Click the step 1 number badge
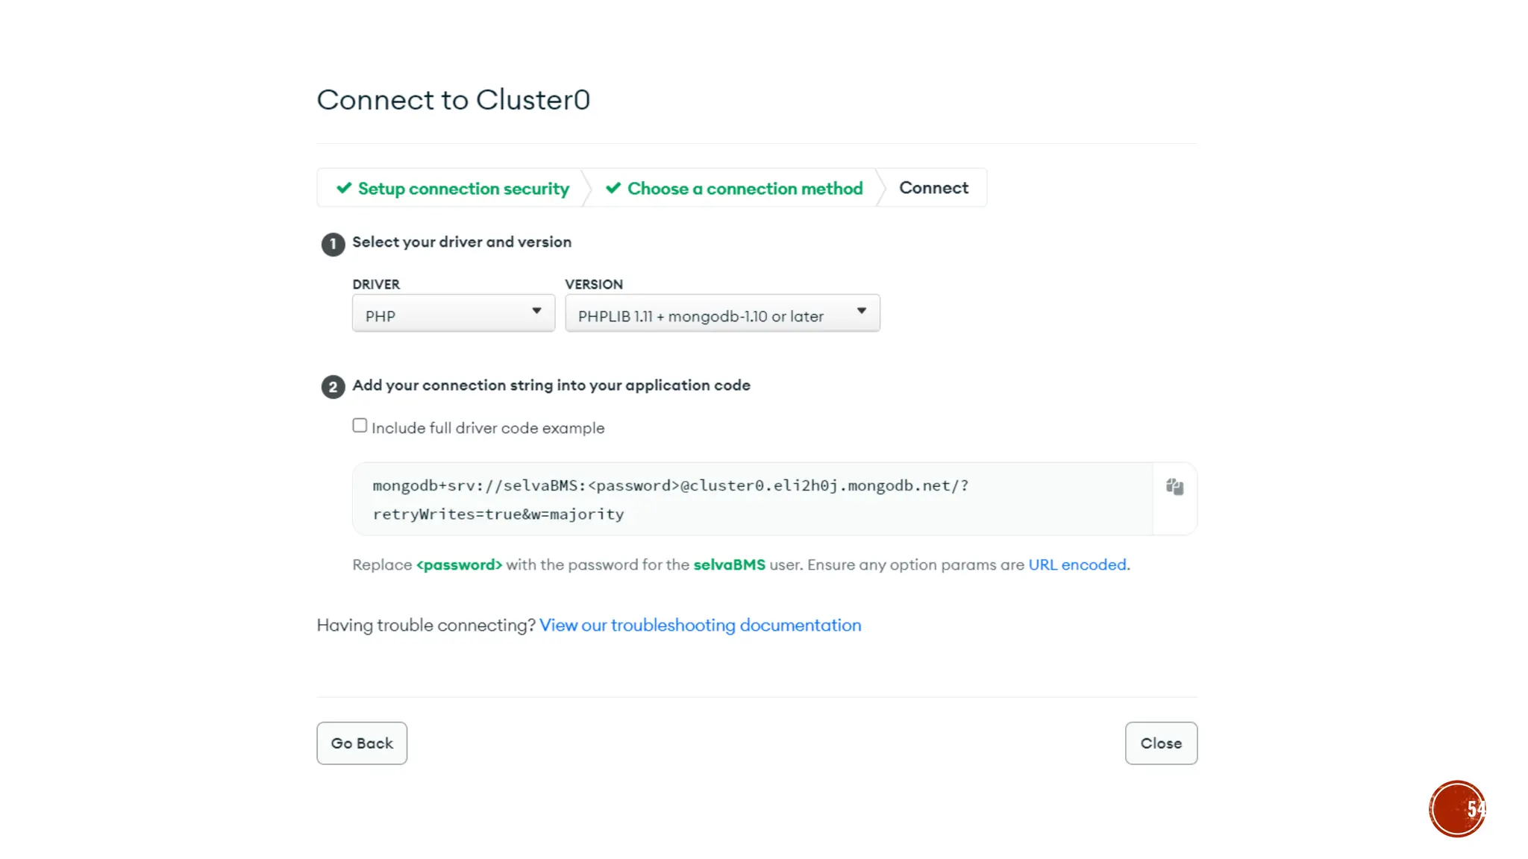 click(x=333, y=244)
